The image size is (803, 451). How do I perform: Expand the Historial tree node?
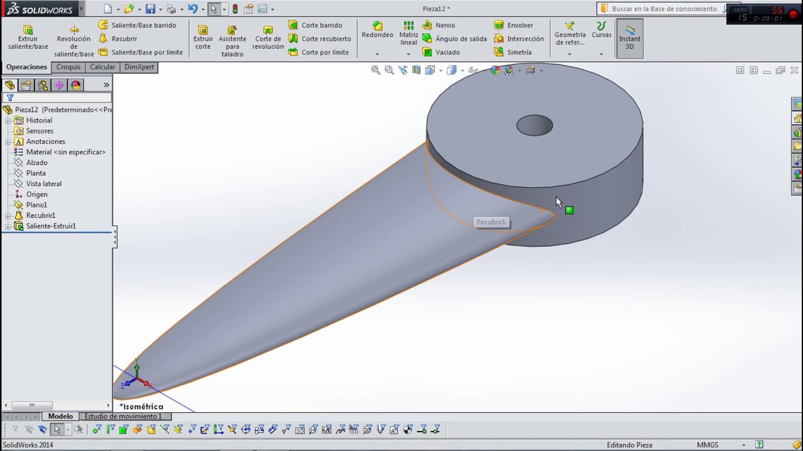[x=8, y=120]
